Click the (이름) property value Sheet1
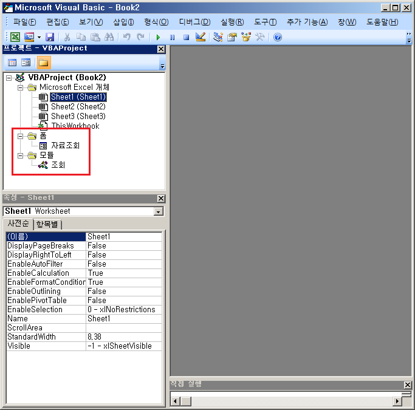 pos(124,236)
